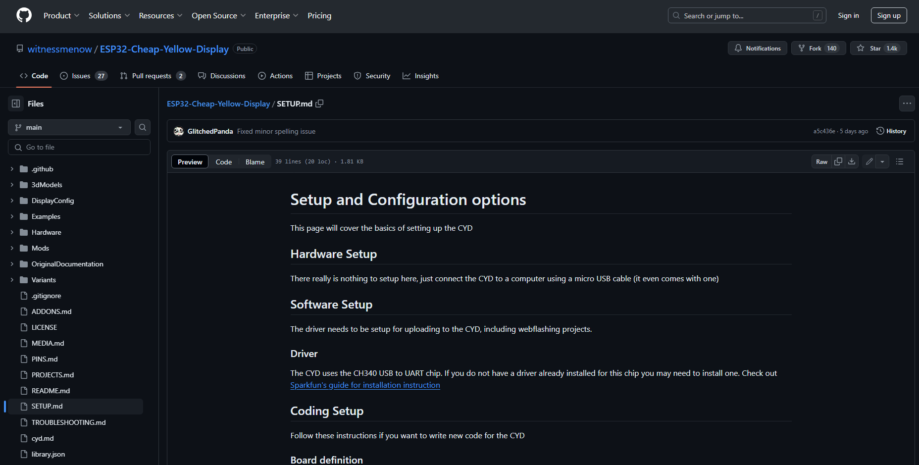Viewport: 919px width, 465px height.
Task: Open Sparkfun's installation guide link
Action: (365, 385)
